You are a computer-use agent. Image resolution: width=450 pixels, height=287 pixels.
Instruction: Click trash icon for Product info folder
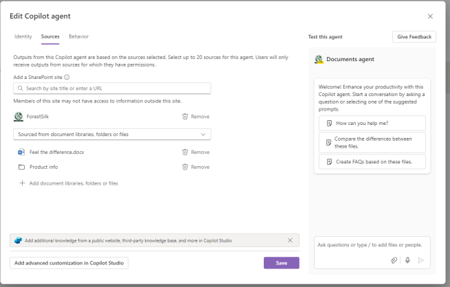coord(185,167)
